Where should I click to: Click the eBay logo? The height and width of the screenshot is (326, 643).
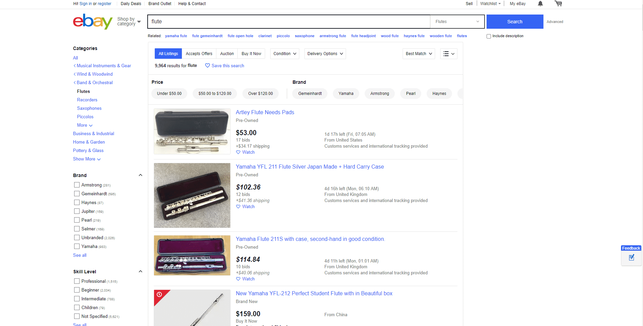pyautogui.click(x=93, y=22)
